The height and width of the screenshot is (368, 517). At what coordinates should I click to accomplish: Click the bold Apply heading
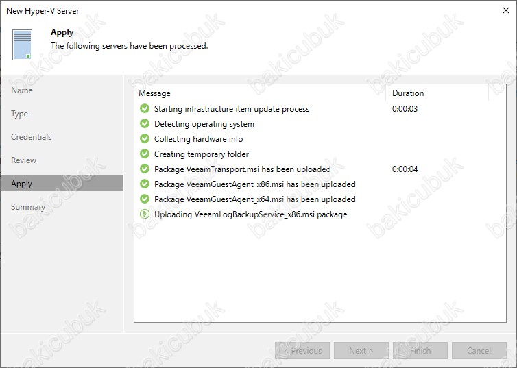coord(62,32)
